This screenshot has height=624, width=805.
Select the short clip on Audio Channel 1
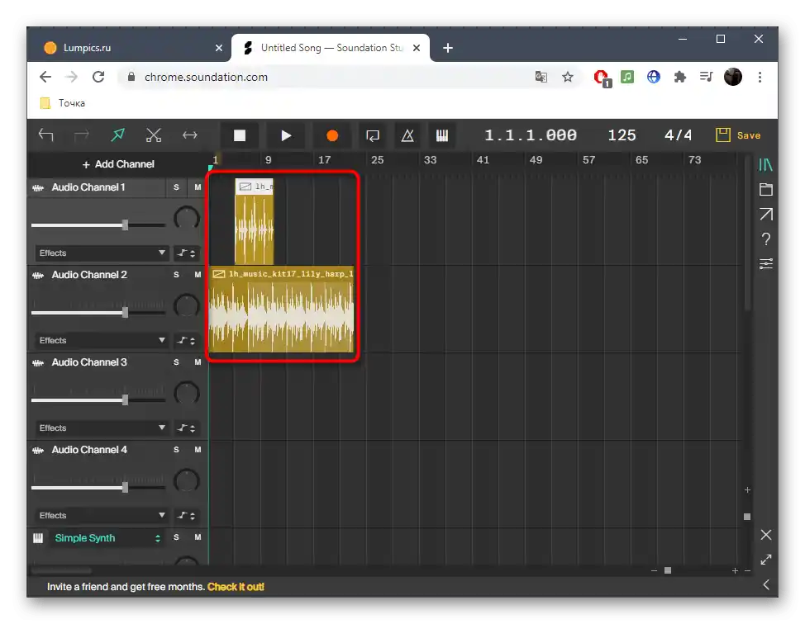coord(254,221)
